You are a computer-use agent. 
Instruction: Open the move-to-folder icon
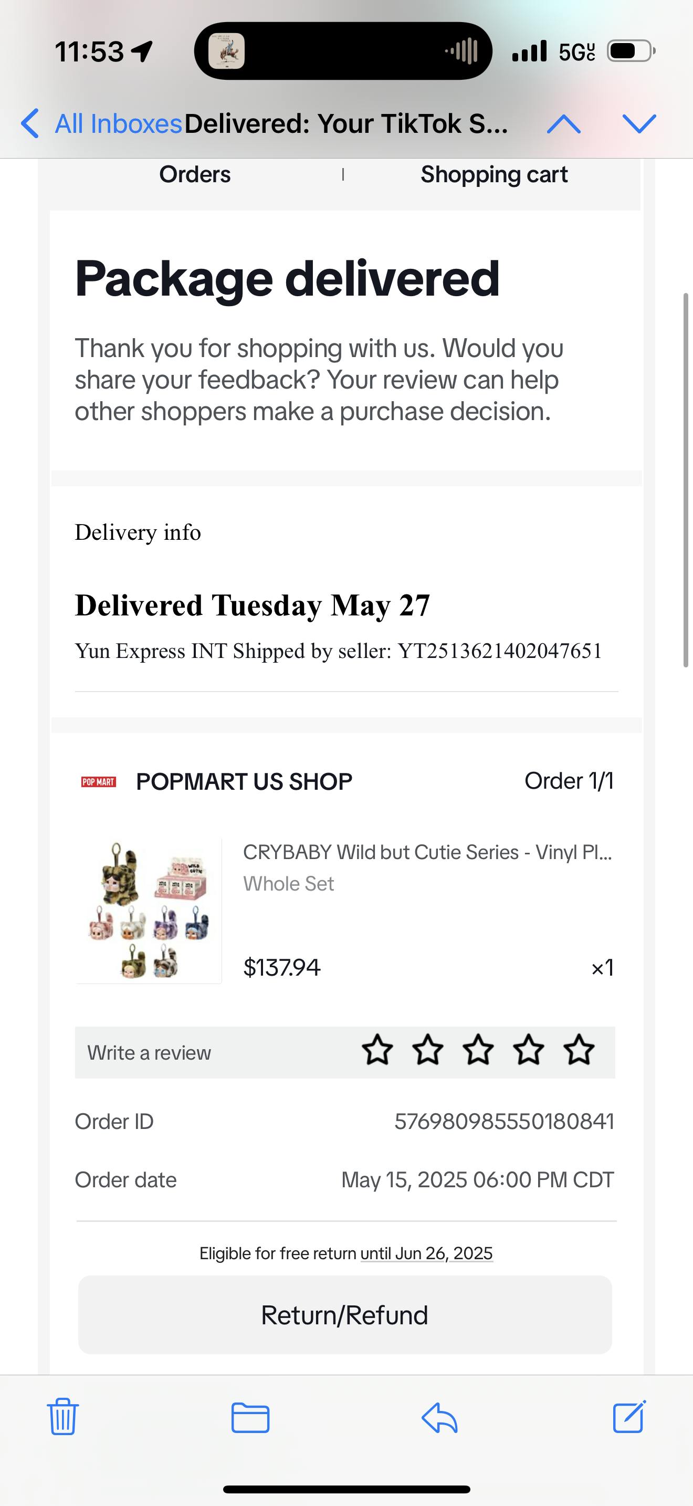pos(250,1417)
